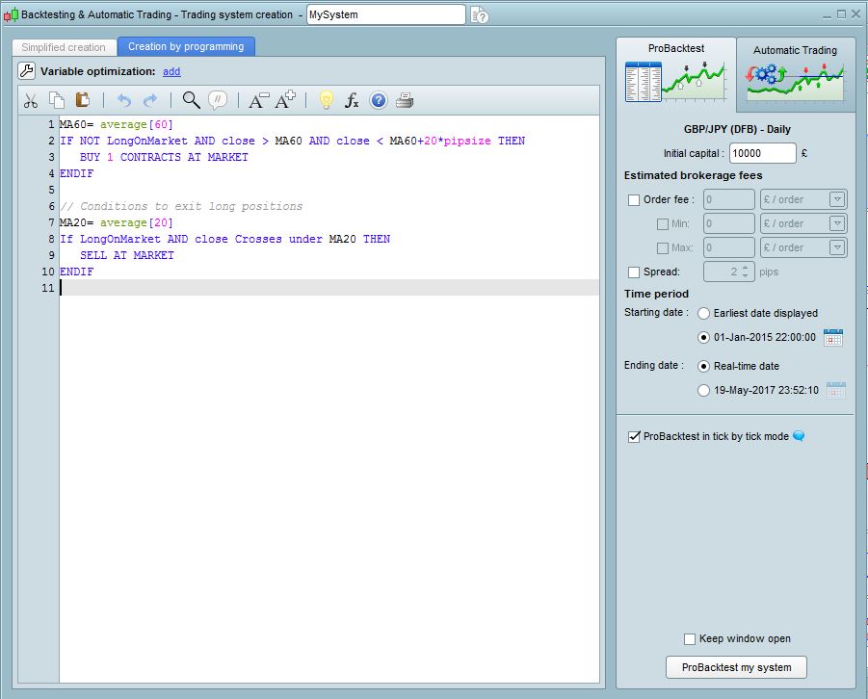The image size is (868, 699).
Task: Open the Min fee unit dropdown
Action: pyautogui.click(x=837, y=223)
